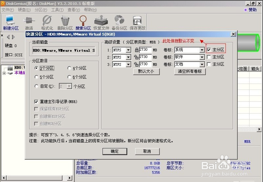Open the 工具(T) menu
This screenshot has width=263, height=182.
(57, 10)
